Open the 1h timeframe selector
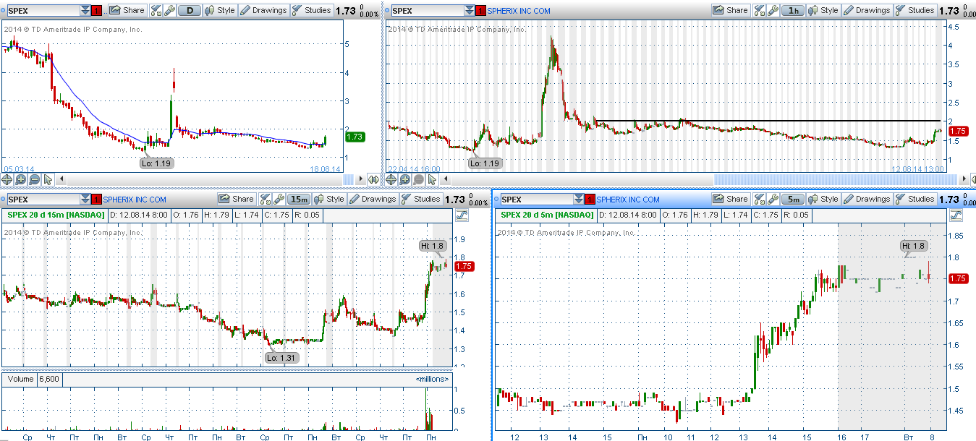 pyautogui.click(x=793, y=11)
